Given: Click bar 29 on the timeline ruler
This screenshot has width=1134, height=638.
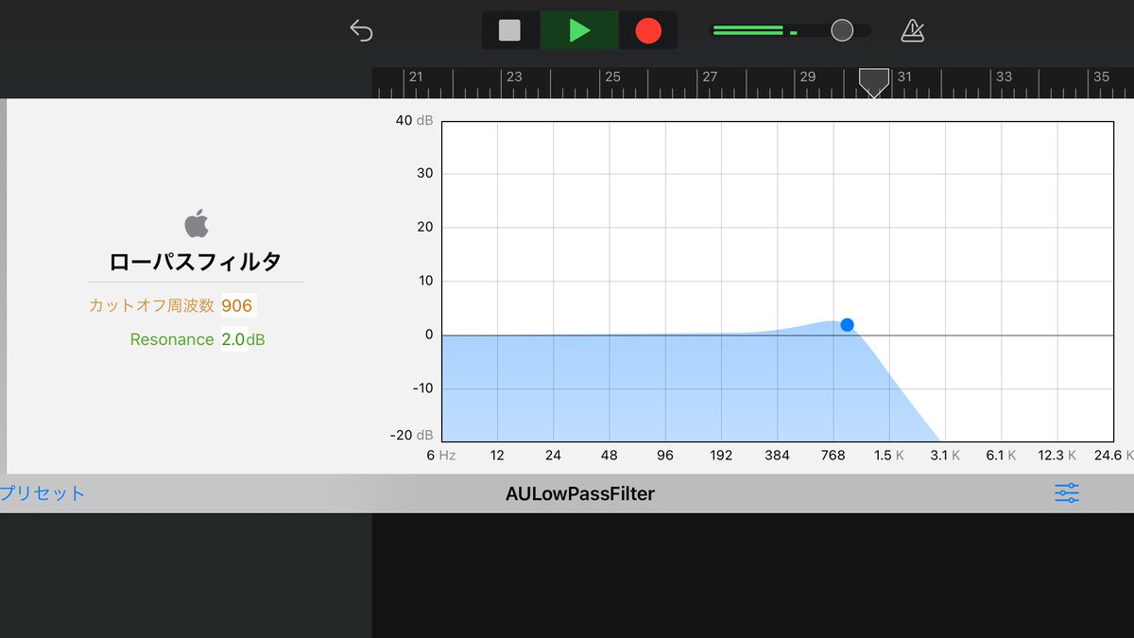Looking at the screenshot, I should 808,77.
